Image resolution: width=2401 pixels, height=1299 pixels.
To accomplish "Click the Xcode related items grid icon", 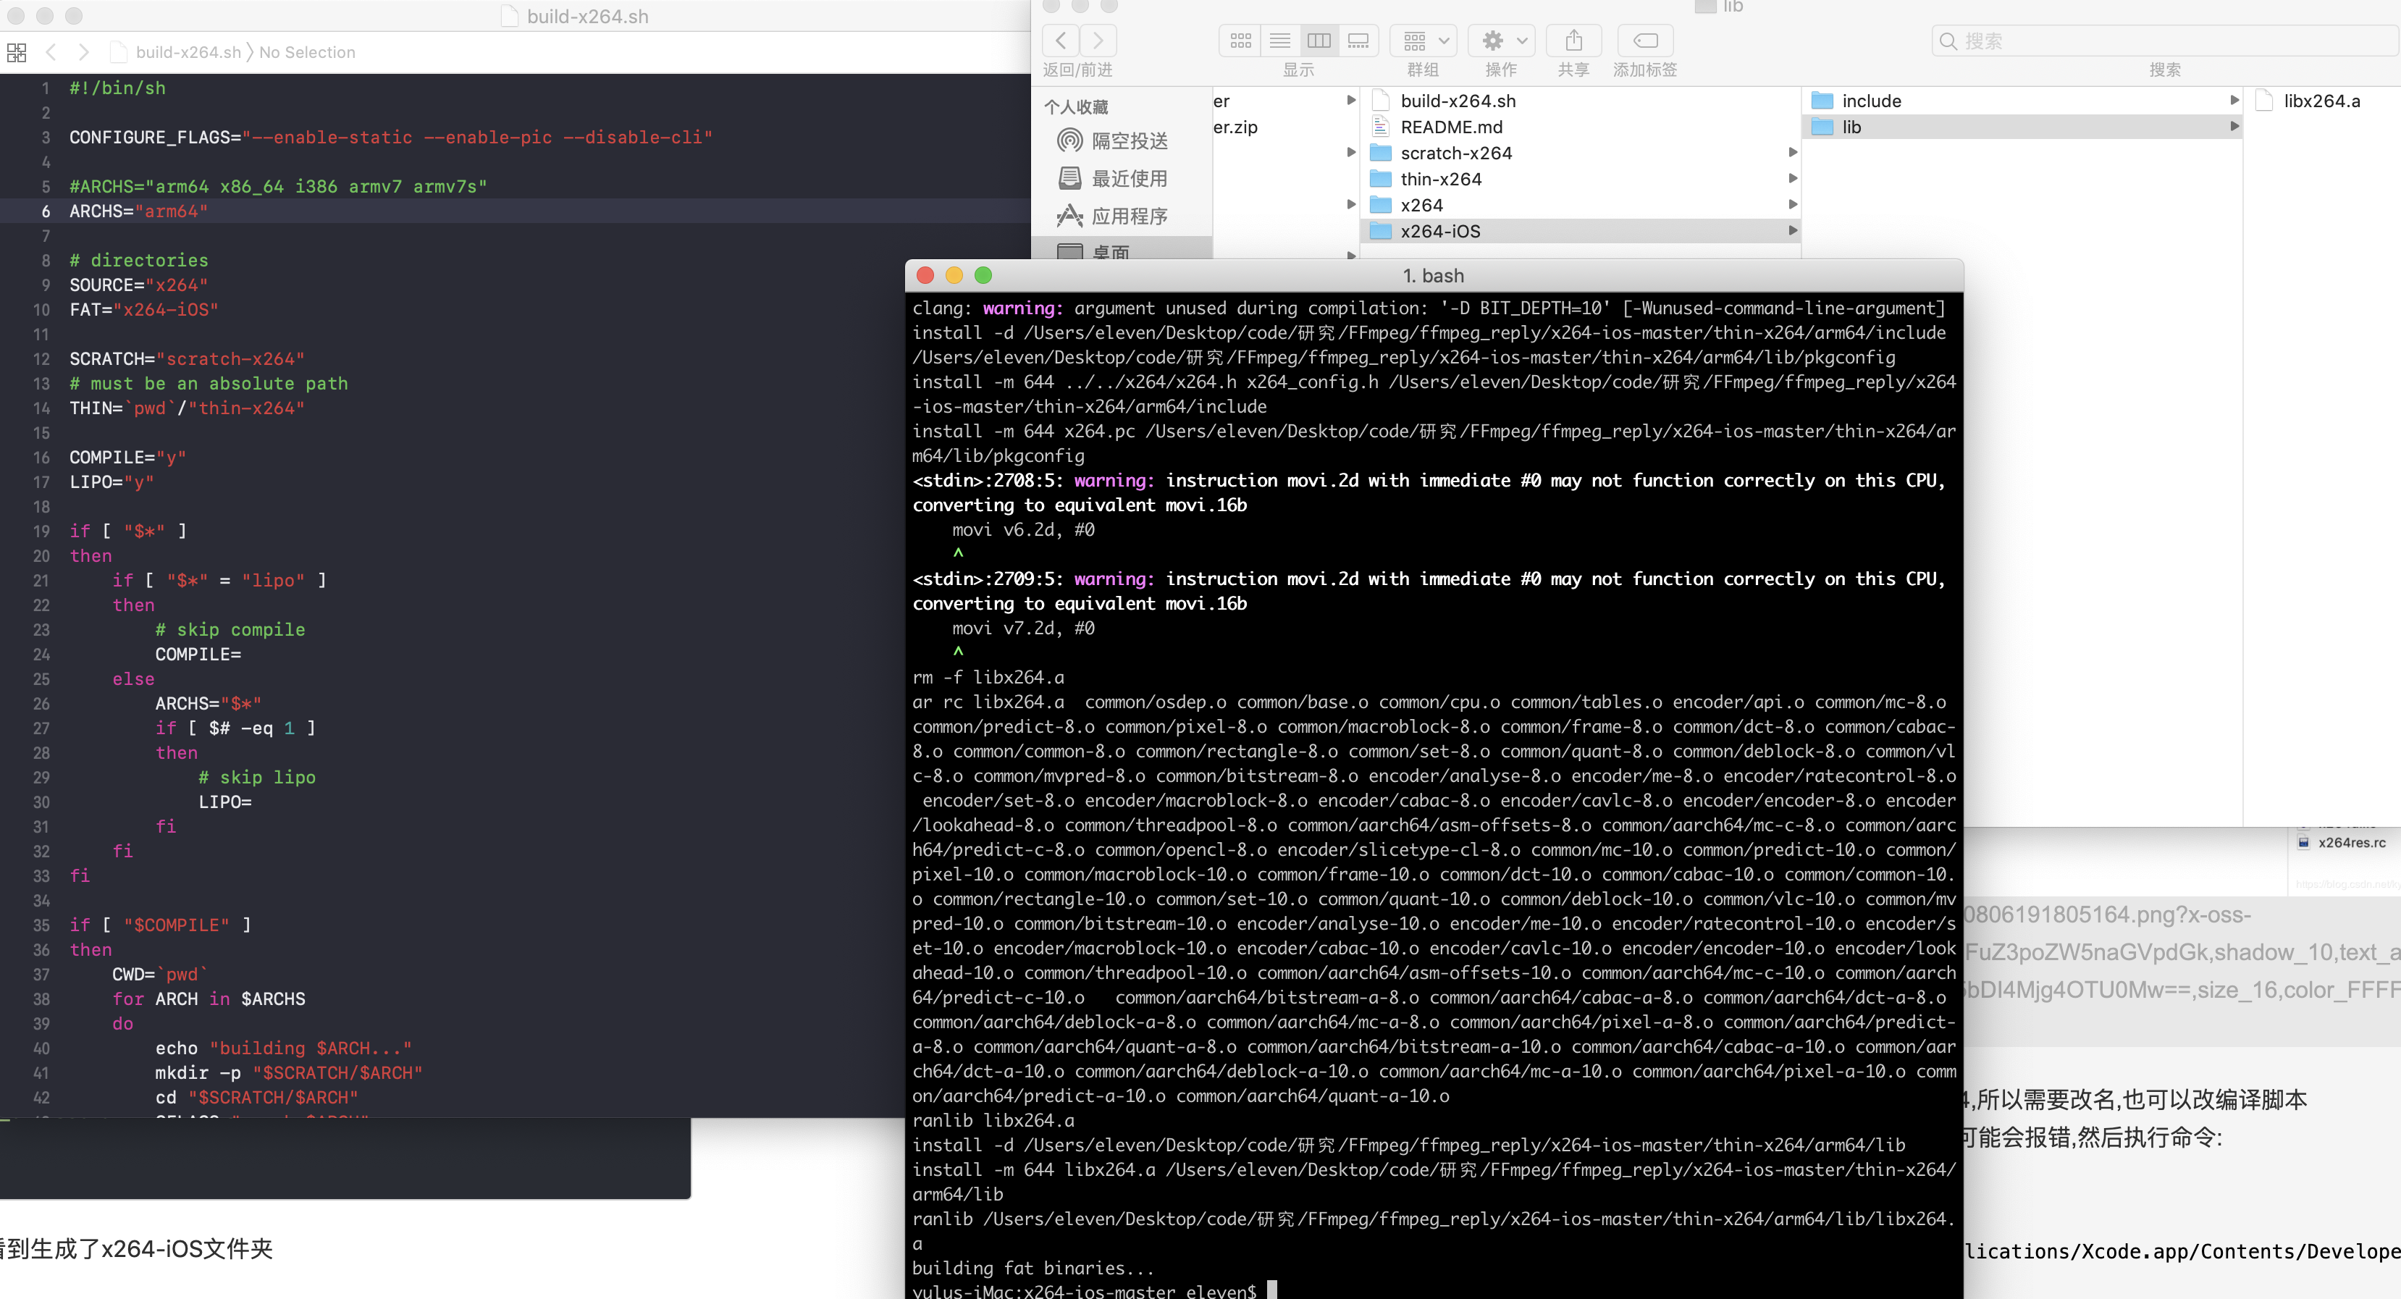I will tap(17, 52).
